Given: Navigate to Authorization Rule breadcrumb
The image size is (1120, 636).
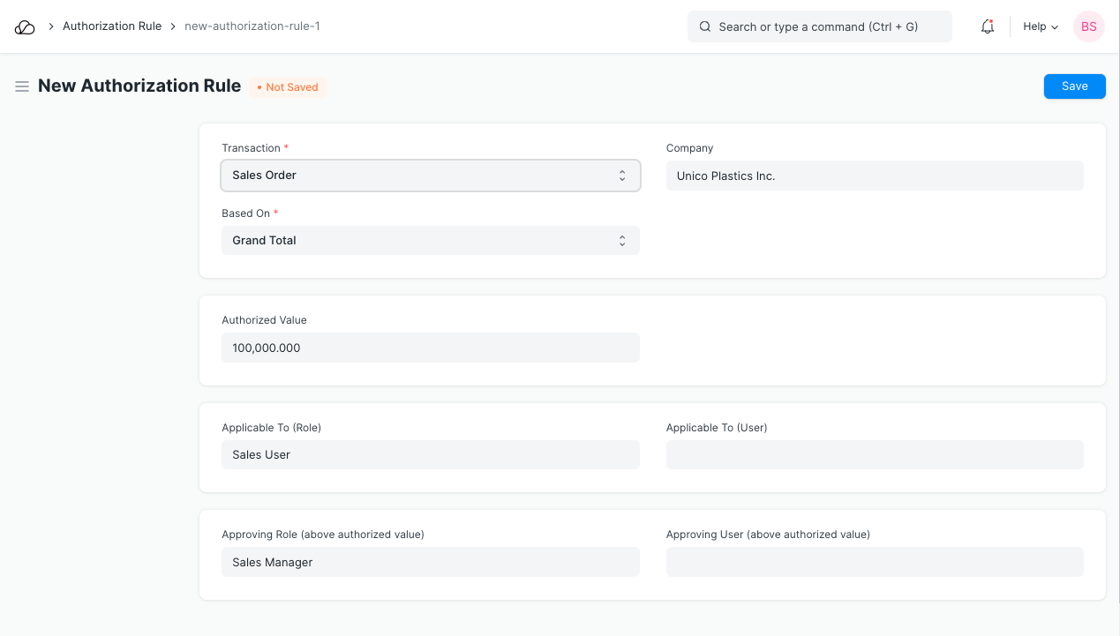Looking at the screenshot, I should tap(112, 26).
